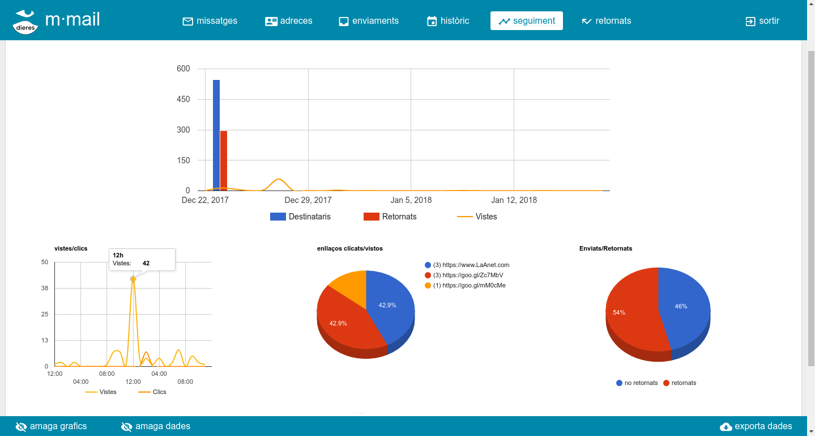The width and height of the screenshot is (815, 436).
Task: Click the bounce arrow icon beside retornats
Action: click(x=587, y=21)
